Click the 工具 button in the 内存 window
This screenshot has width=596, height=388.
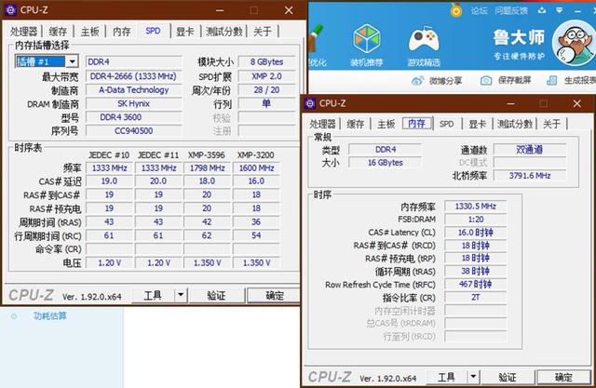pos(447,377)
